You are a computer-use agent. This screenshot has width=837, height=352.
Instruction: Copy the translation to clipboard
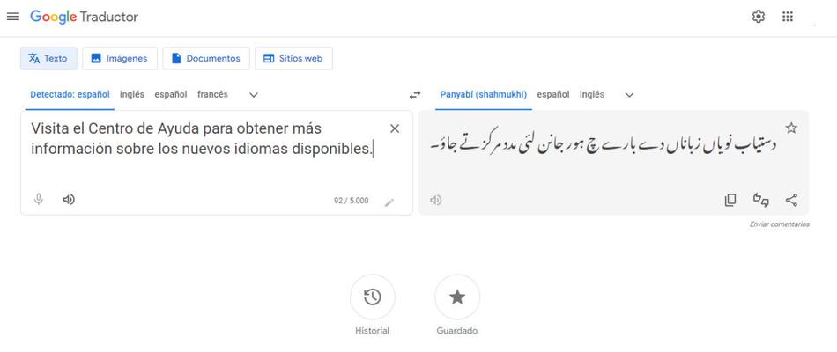(730, 200)
